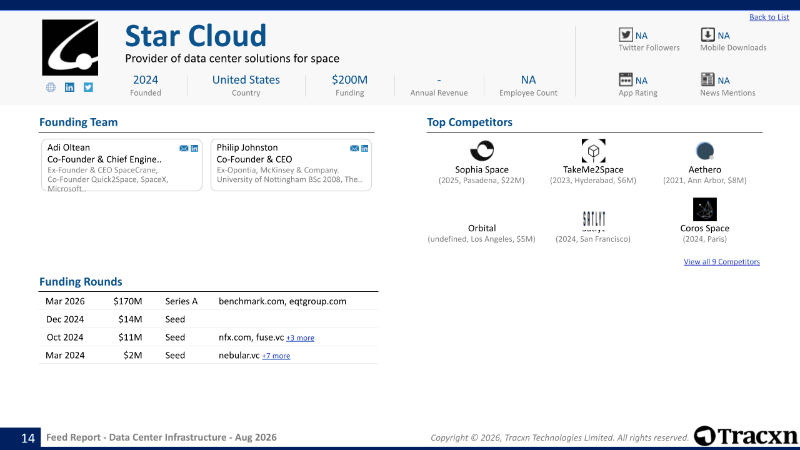Screen dimensions: 800x450
Task: Click the Funding Rounds section heading
Action: [x=81, y=282]
